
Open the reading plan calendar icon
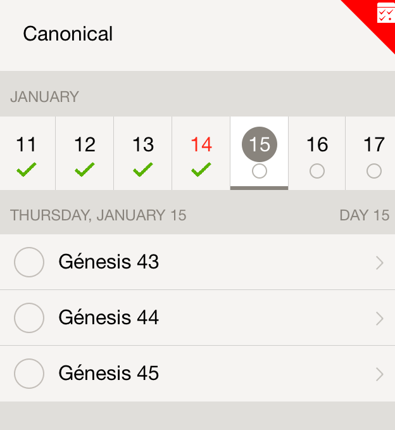pyautogui.click(x=385, y=13)
